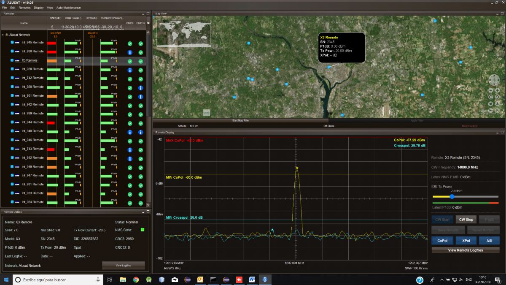Open the Edit menu
Viewport: 506px width, 285px height.
coord(13,8)
